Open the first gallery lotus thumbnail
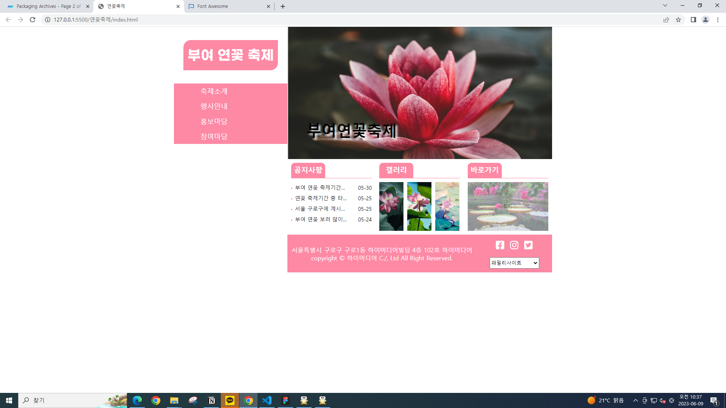 click(391, 206)
